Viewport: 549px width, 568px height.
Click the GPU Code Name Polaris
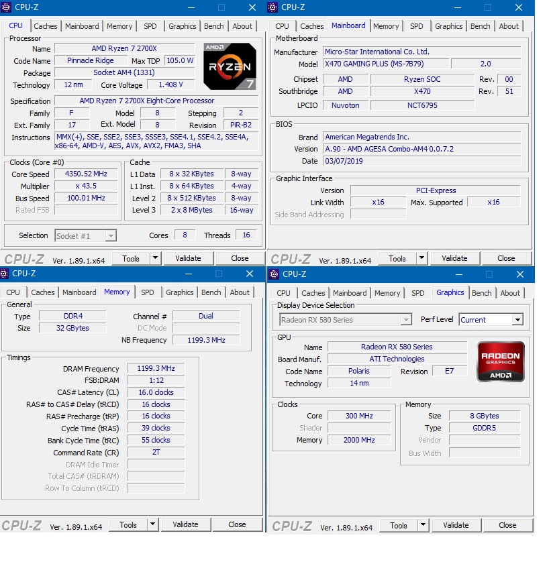click(x=359, y=371)
